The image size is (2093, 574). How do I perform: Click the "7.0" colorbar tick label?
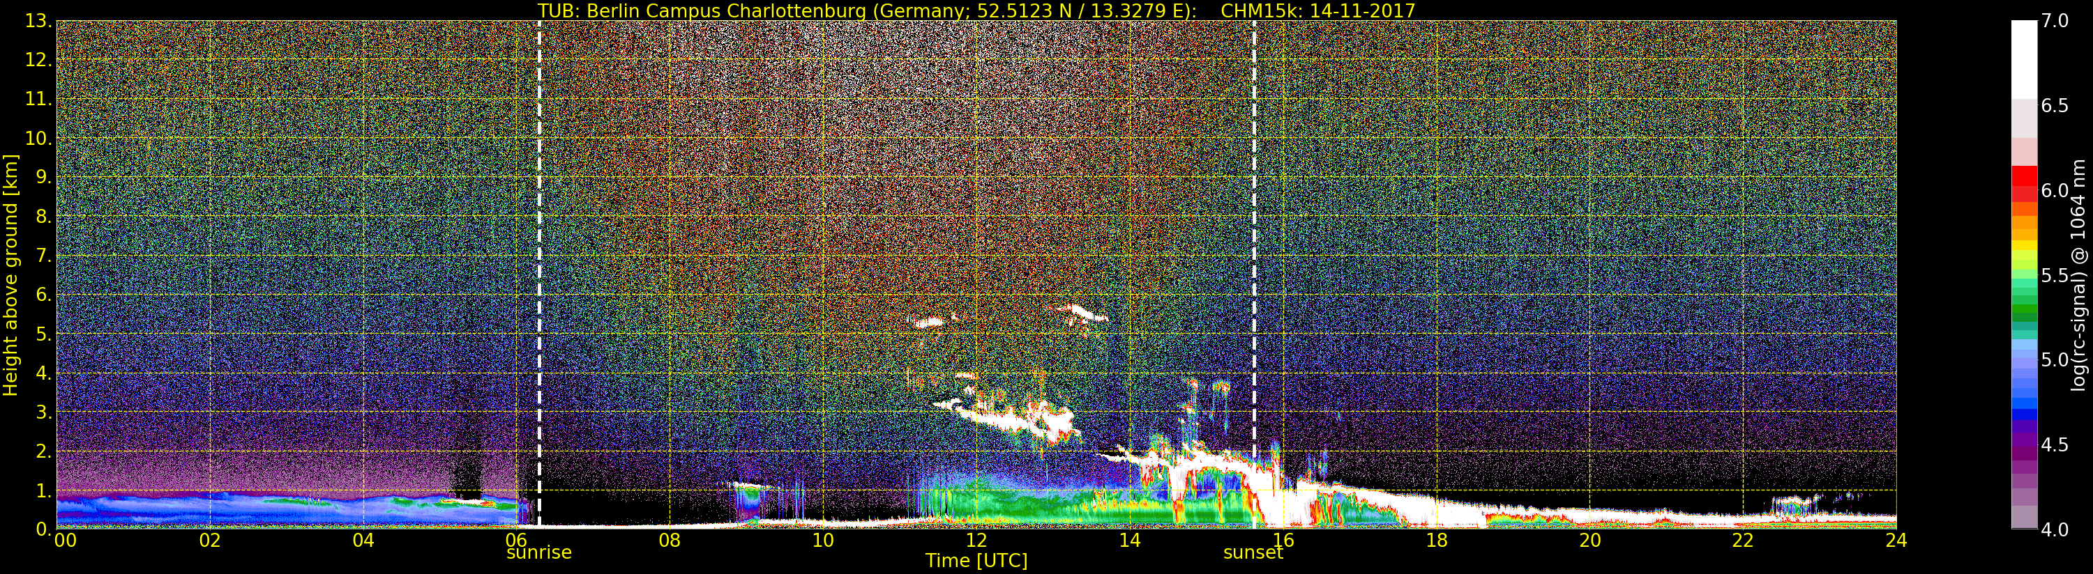[2055, 21]
